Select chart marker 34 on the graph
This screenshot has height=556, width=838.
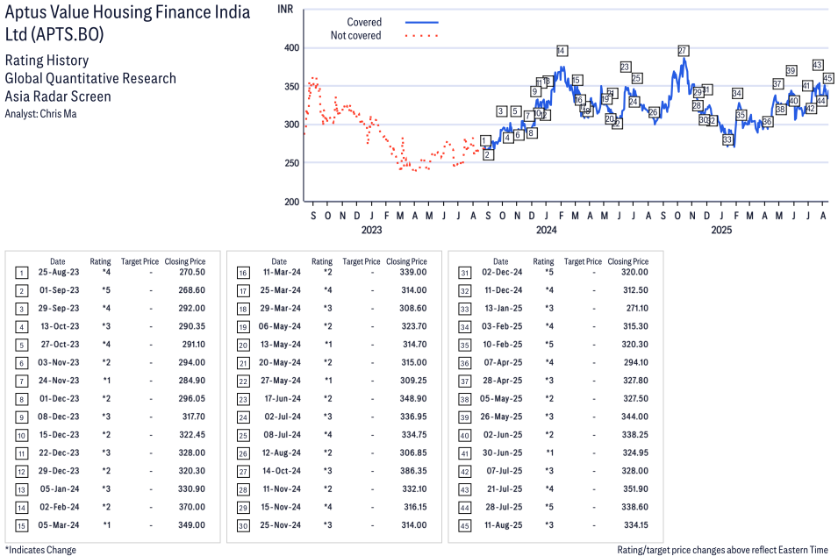pos(737,93)
